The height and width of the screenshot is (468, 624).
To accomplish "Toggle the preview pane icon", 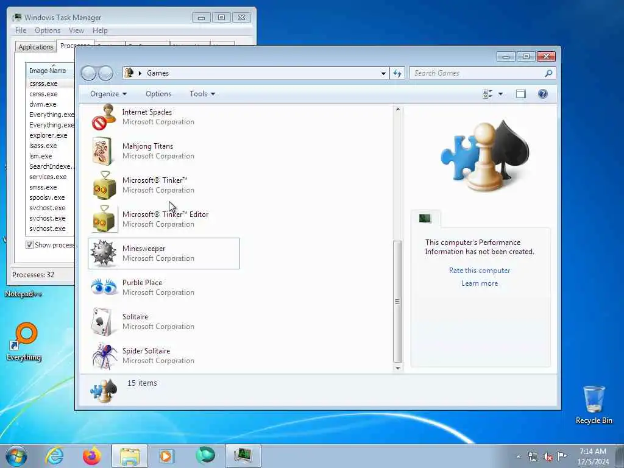I will 521,94.
